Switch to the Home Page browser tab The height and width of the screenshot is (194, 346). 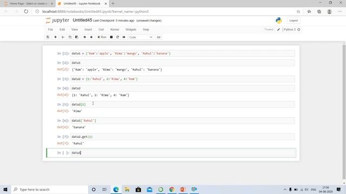28,4
